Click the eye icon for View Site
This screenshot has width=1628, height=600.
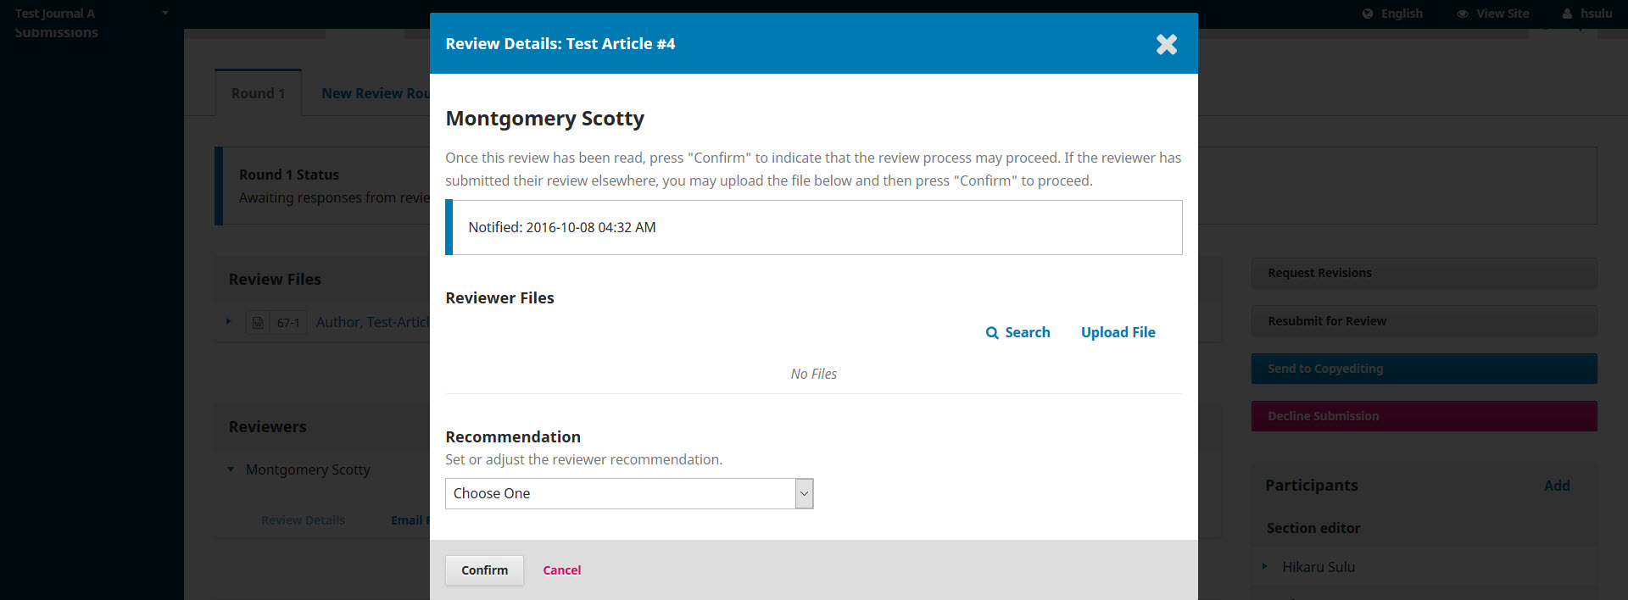coord(1462,14)
